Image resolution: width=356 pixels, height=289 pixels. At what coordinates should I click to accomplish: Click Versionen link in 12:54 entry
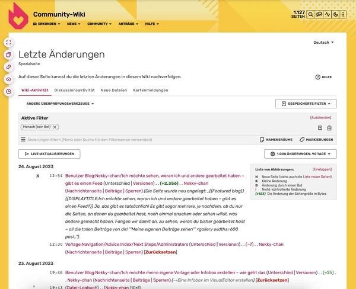(x=143, y=184)
